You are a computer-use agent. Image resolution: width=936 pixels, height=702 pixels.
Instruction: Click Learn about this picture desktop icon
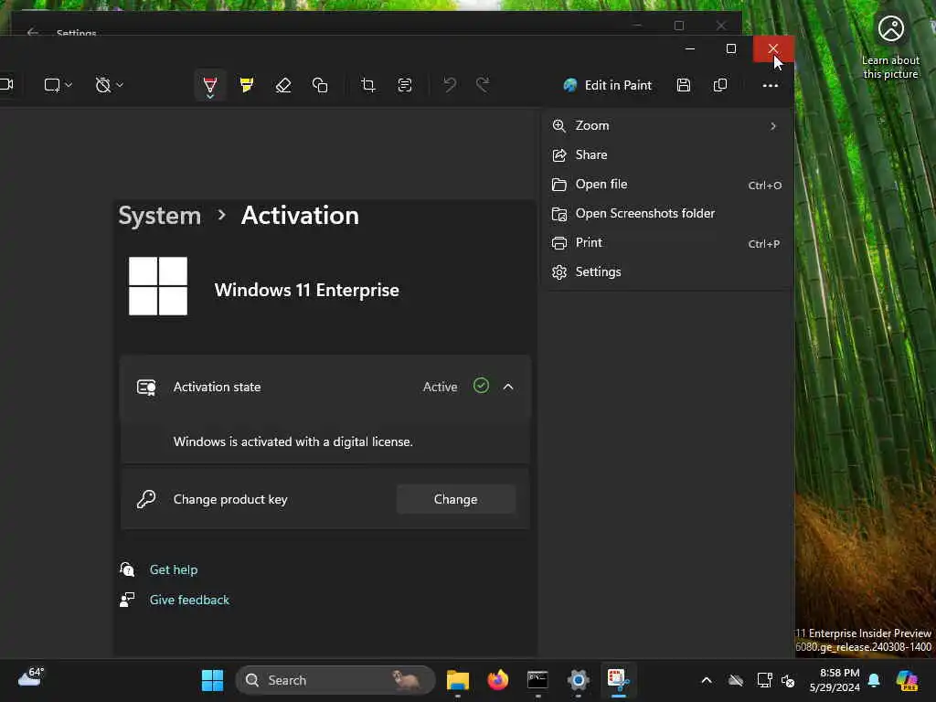pyautogui.click(x=890, y=48)
